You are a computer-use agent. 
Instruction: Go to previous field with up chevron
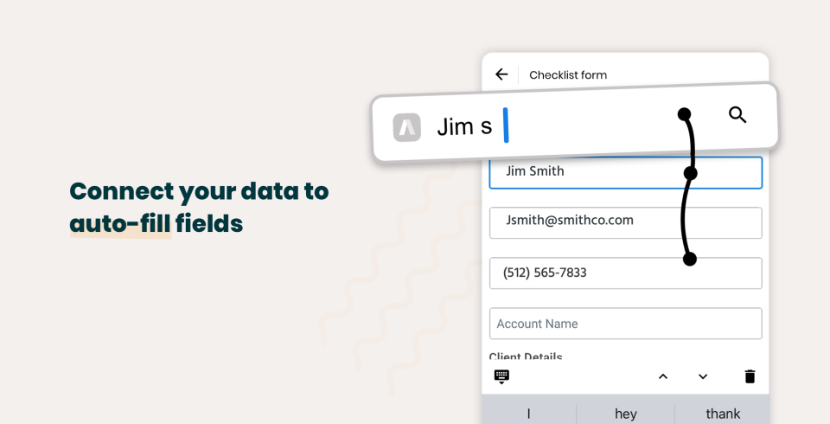coord(663,376)
